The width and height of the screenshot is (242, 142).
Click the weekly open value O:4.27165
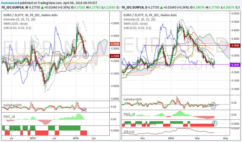tap(78, 7)
